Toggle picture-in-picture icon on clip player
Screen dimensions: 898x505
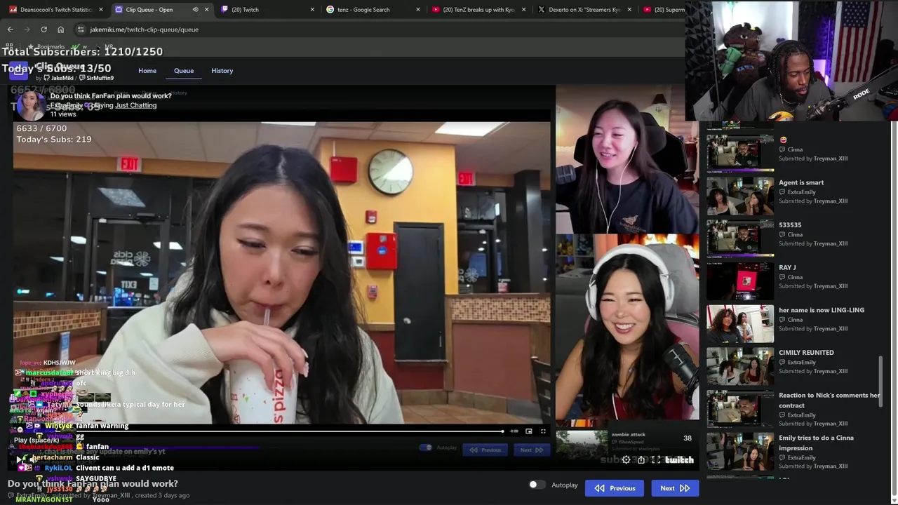pos(529,431)
